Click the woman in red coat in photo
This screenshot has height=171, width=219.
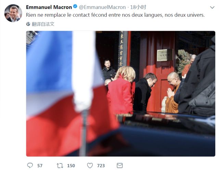121,91
